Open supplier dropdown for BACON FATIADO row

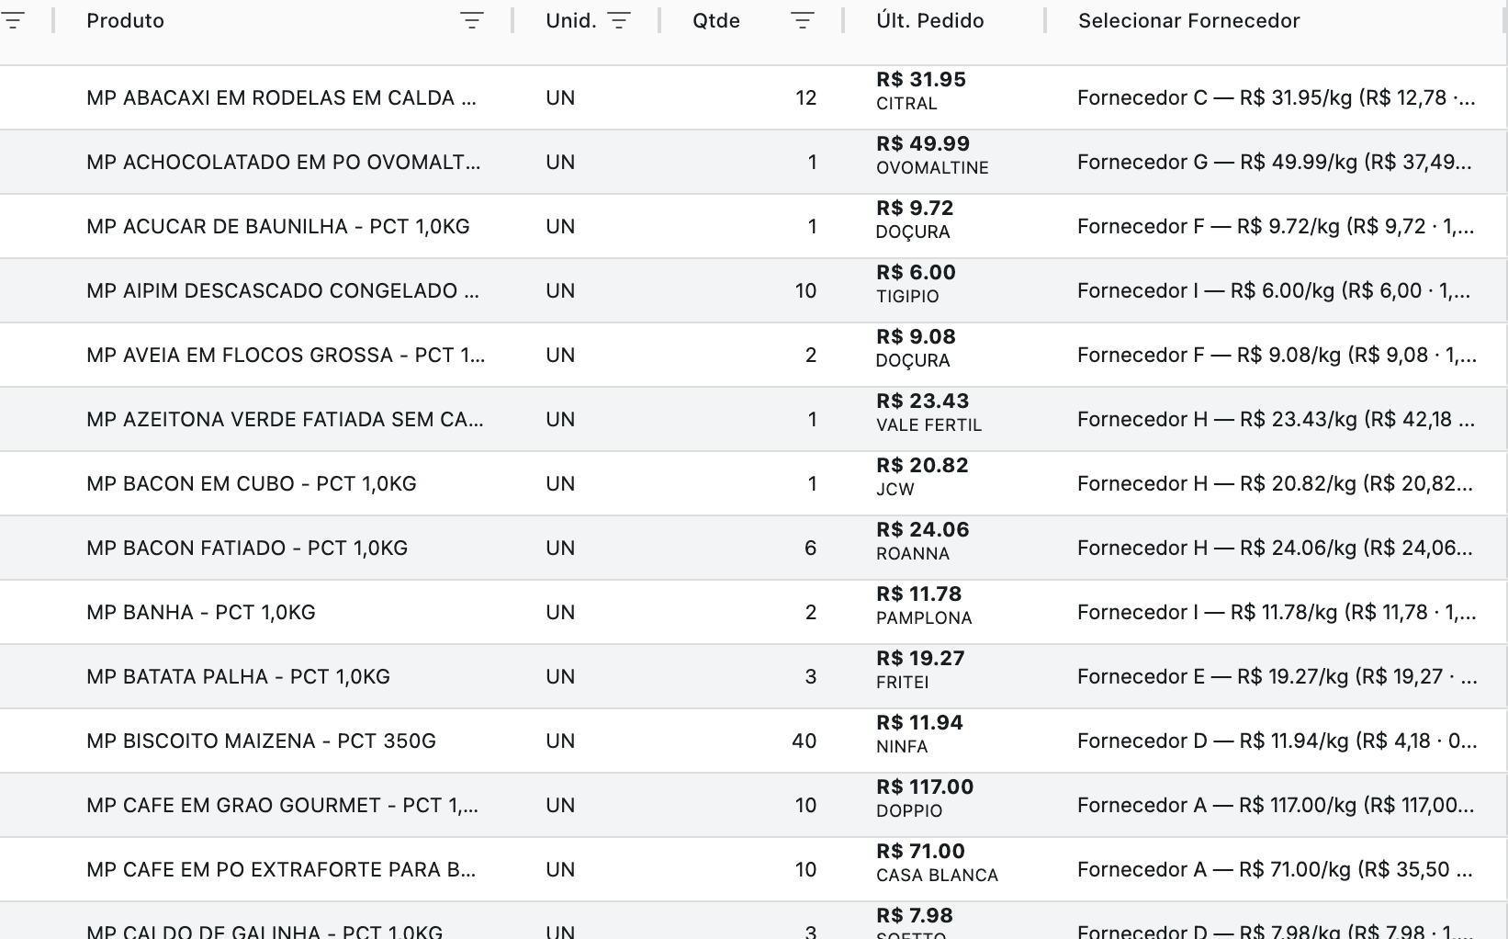pos(1277,548)
